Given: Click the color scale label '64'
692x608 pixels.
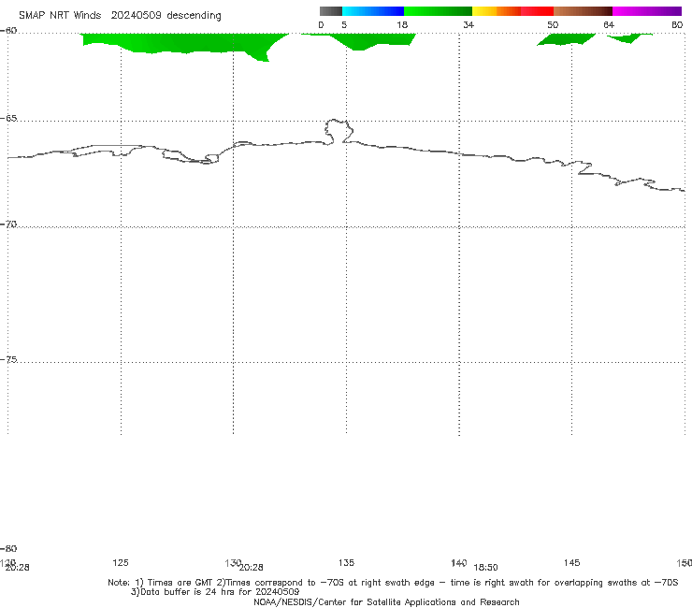Looking at the screenshot, I should [x=609, y=24].
